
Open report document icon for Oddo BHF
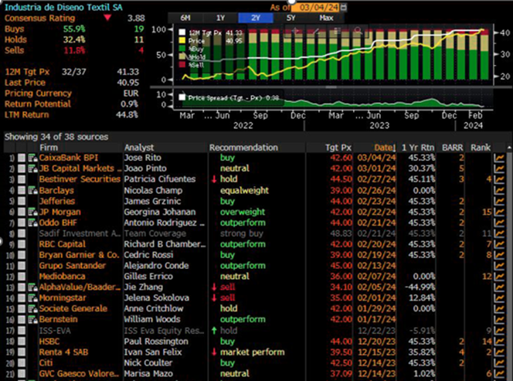pyautogui.click(x=32, y=223)
